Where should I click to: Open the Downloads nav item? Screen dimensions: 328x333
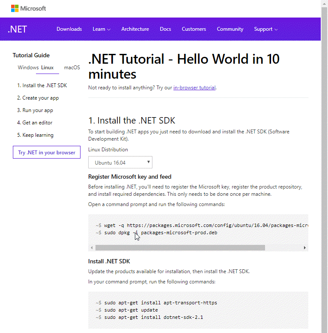69,29
